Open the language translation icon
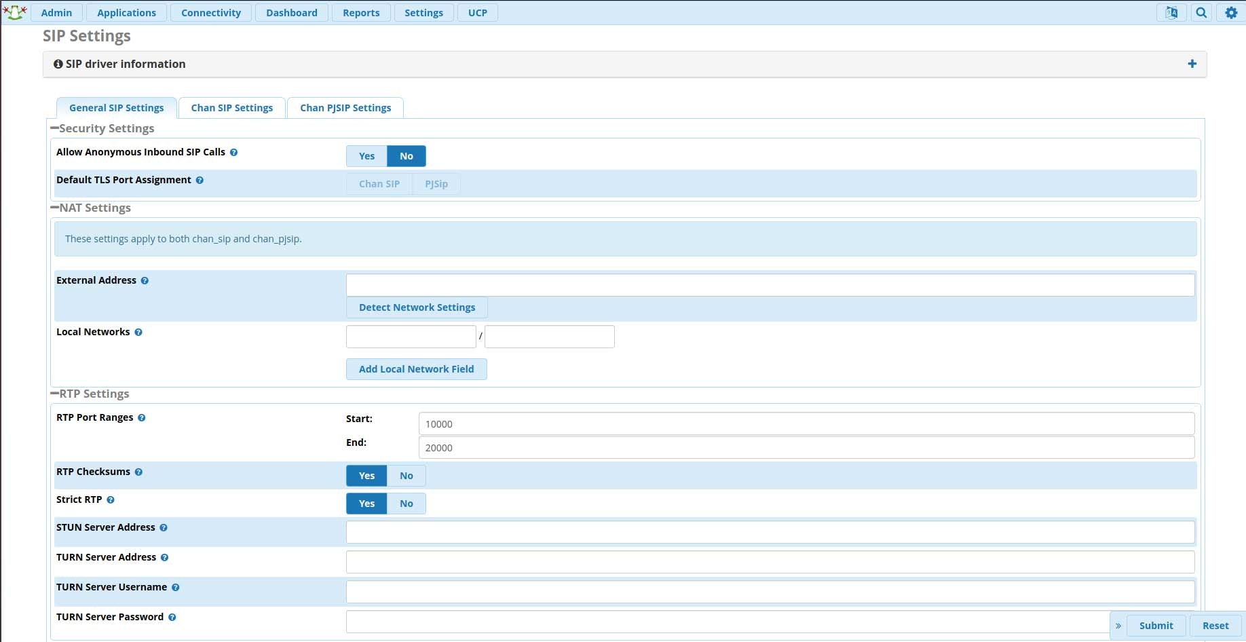Screen dimensions: 1246x642 pyautogui.click(x=1172, y=12)
